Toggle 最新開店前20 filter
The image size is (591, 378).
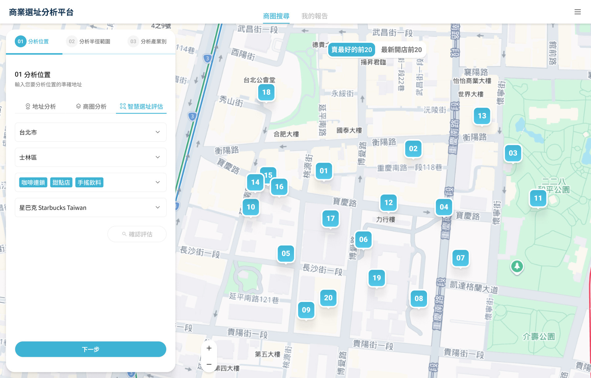click(401, 50)
